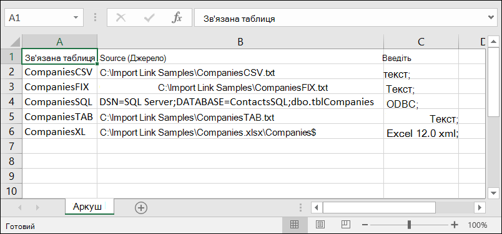Switch to Page Layout view icon
The width and height of the screenshot is (502, 234).
click(x=320, y=225)
